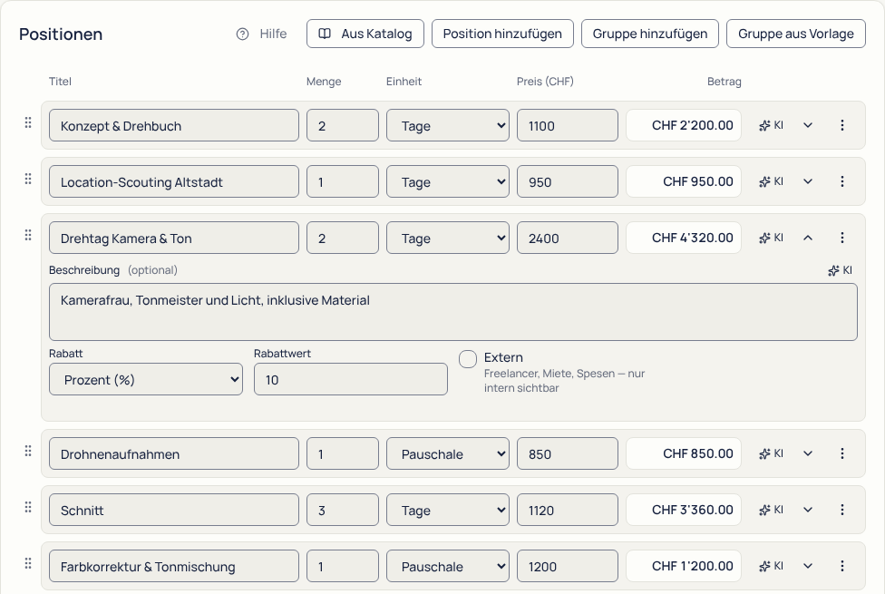
Task: Click the Position hinzufügen button
Action: pos(502,34)
